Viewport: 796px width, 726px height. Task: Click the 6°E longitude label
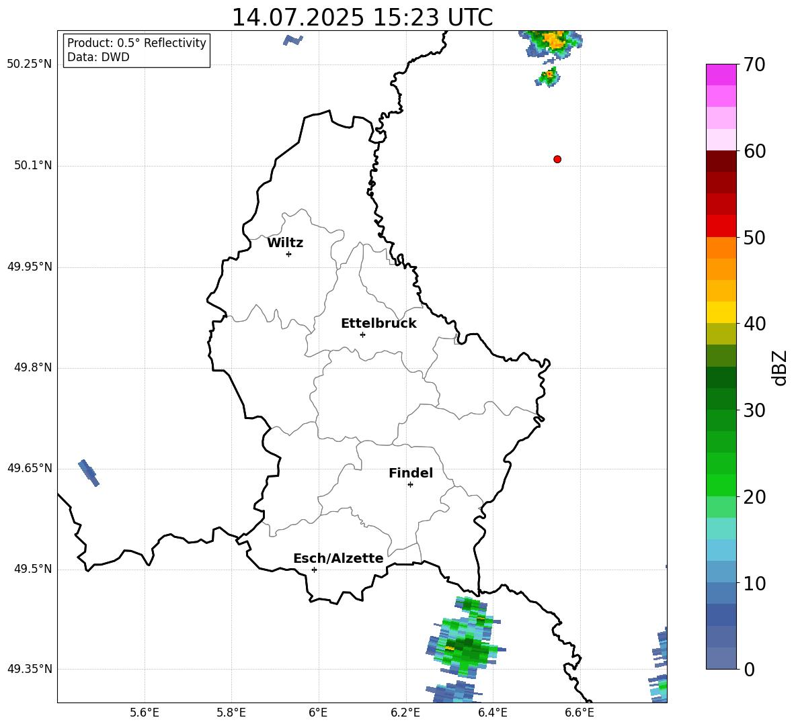318,713
